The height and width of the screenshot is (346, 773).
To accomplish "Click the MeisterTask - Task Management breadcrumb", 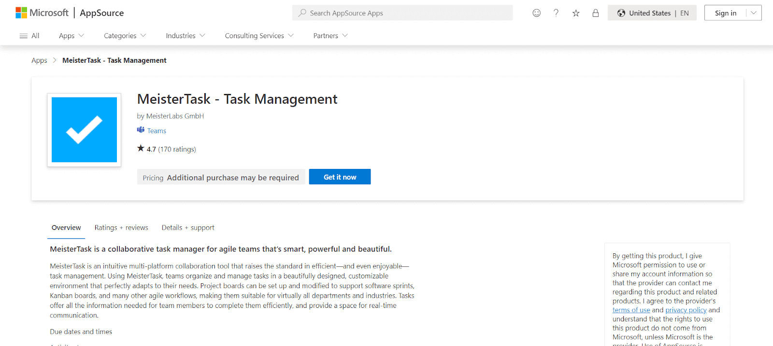I will [x=114, y=60].
